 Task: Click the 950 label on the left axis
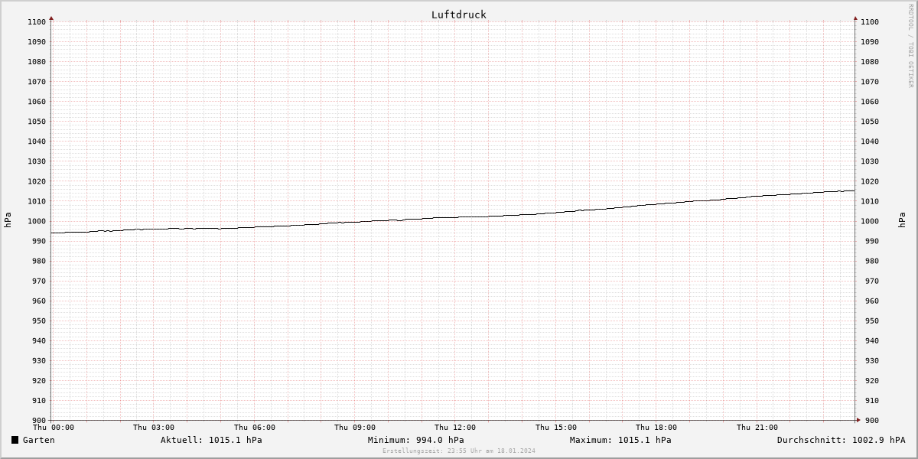coord(39,321)
